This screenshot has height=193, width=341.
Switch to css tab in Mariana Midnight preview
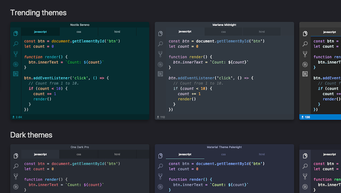click(x=223, y=32)
